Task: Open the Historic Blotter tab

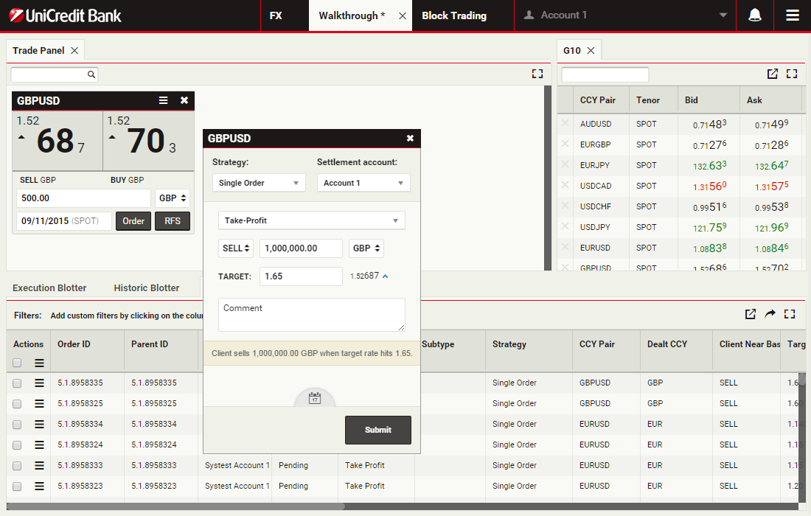Action: click(147, 287)
